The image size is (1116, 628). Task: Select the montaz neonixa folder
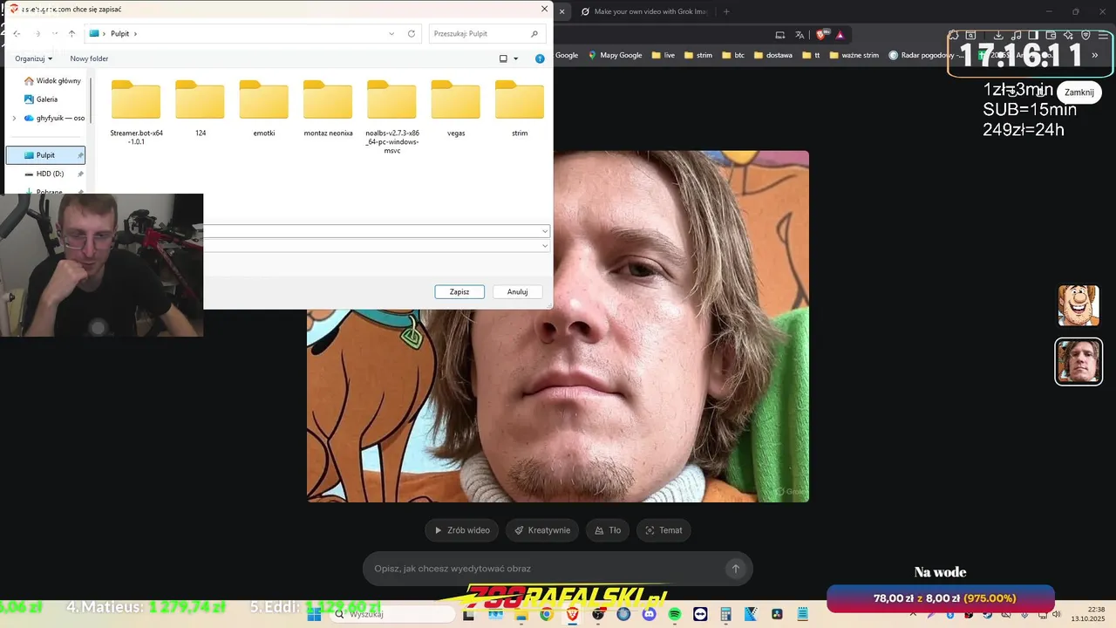click(328, 108)
